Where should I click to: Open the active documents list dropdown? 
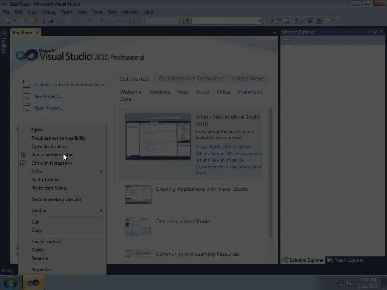tap(274, 33)
